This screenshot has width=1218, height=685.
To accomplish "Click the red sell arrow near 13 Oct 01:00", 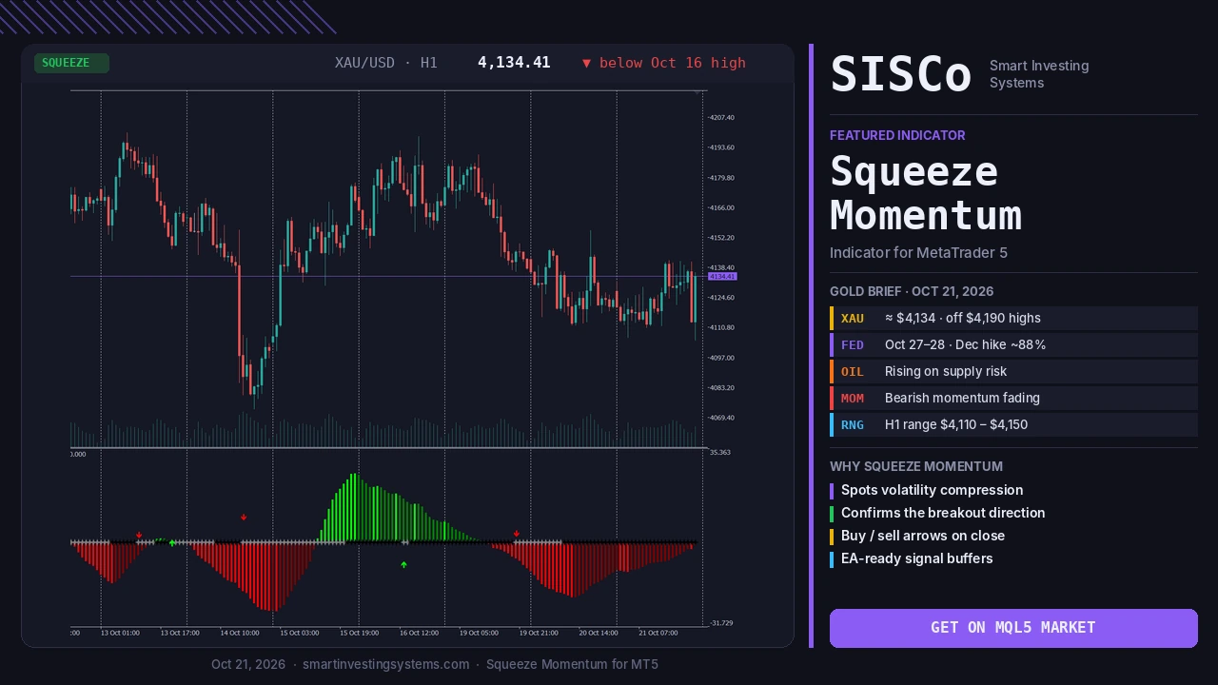I will point(139,535).
